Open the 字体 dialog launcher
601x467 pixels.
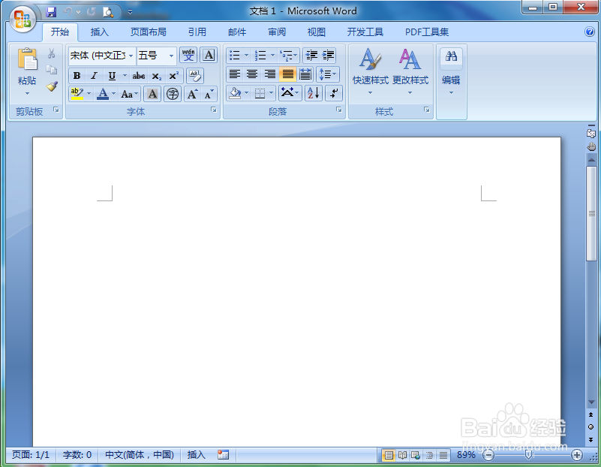coord(214,110)
